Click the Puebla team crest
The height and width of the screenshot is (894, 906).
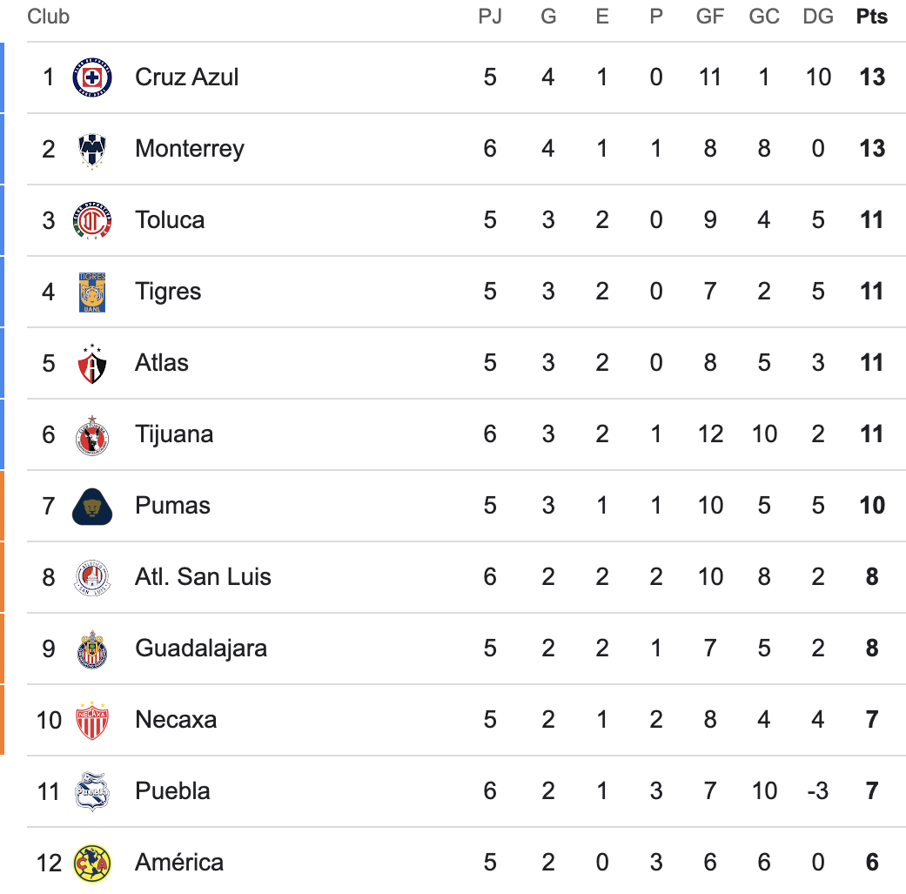(91, 791)
